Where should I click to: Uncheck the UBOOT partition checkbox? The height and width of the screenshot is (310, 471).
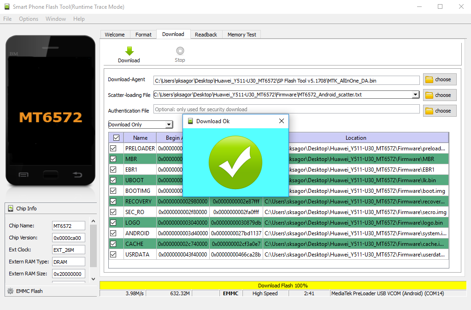pyautogui.click(x=113, y=180)
